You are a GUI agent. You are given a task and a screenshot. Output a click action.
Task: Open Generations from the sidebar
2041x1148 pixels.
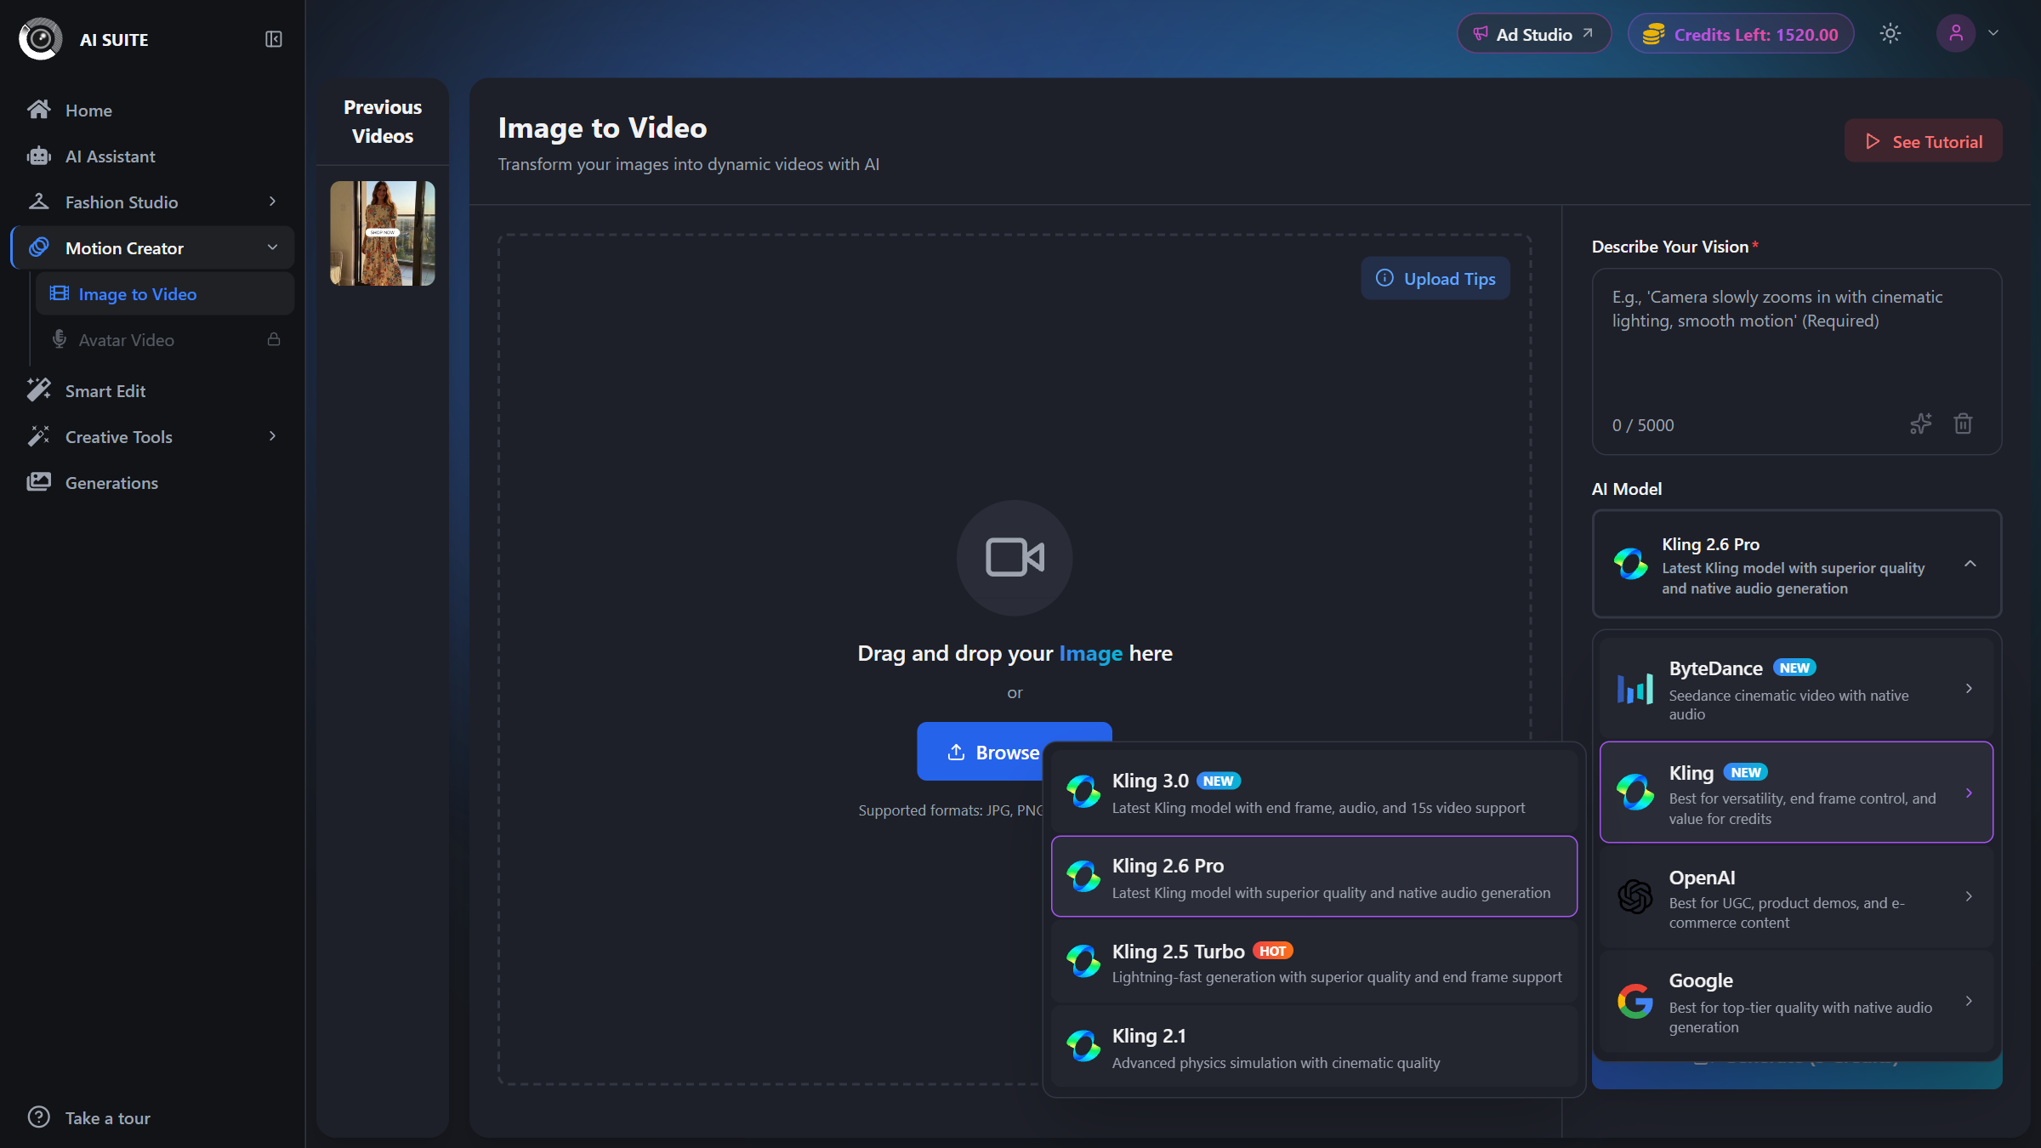[153, 482]
